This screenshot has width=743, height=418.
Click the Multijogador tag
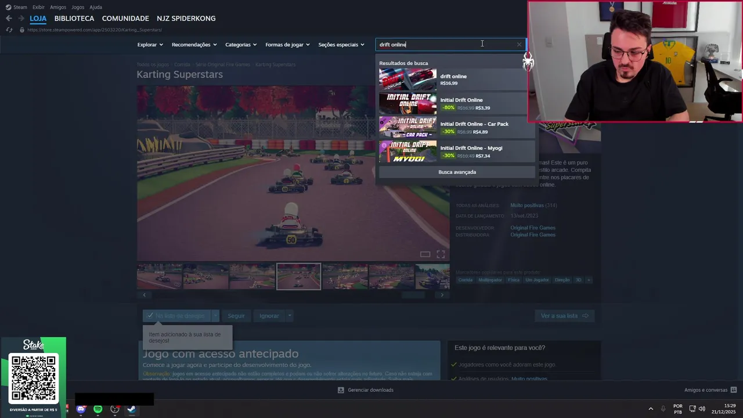(x=490, y=280)
